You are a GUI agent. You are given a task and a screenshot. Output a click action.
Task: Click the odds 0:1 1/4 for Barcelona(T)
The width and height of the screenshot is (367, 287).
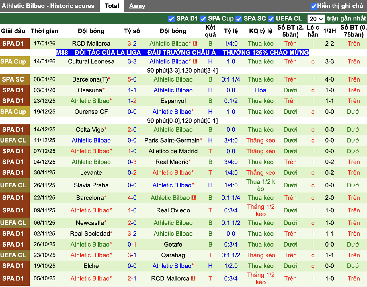coord(231,79)
